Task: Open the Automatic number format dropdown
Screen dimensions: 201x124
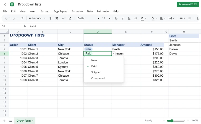Action: pyautogui.click(x=37, y=18)
